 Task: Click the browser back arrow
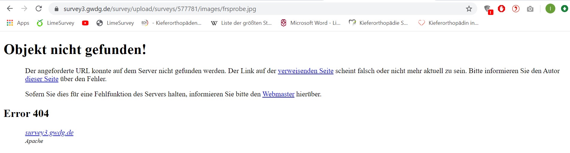[10, 9]
